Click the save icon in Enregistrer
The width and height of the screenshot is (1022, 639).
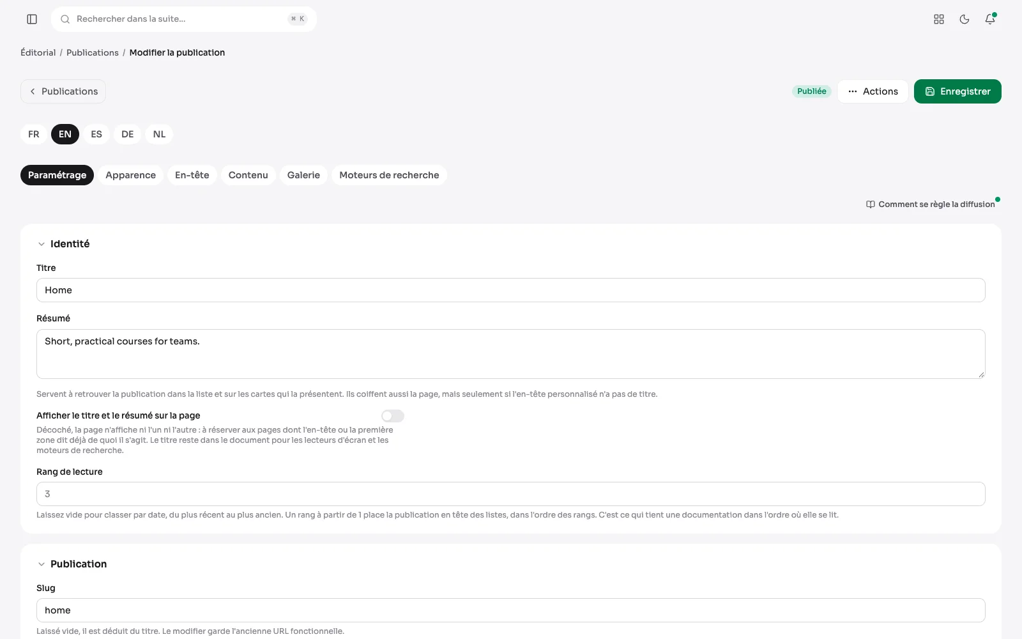pos(930,91)
